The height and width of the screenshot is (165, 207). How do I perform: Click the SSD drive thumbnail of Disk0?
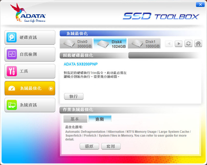[69, 44]
